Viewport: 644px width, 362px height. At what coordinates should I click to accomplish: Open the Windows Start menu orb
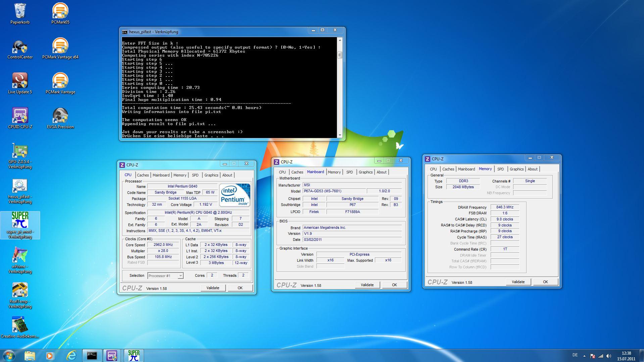[9, 355]
